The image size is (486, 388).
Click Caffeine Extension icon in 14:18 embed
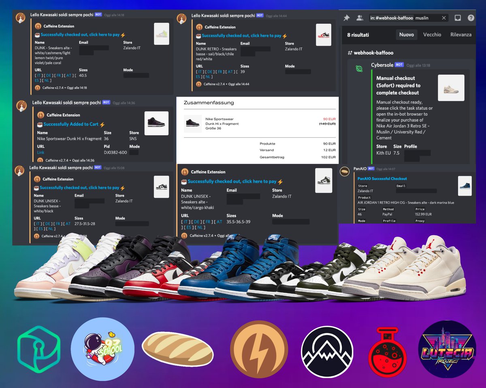pyautogui.click(x=38, y=27)
